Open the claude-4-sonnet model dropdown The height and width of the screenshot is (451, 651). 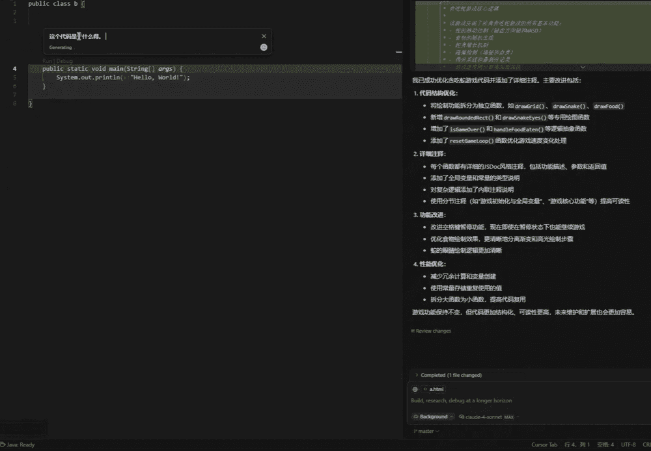(484, 417)
